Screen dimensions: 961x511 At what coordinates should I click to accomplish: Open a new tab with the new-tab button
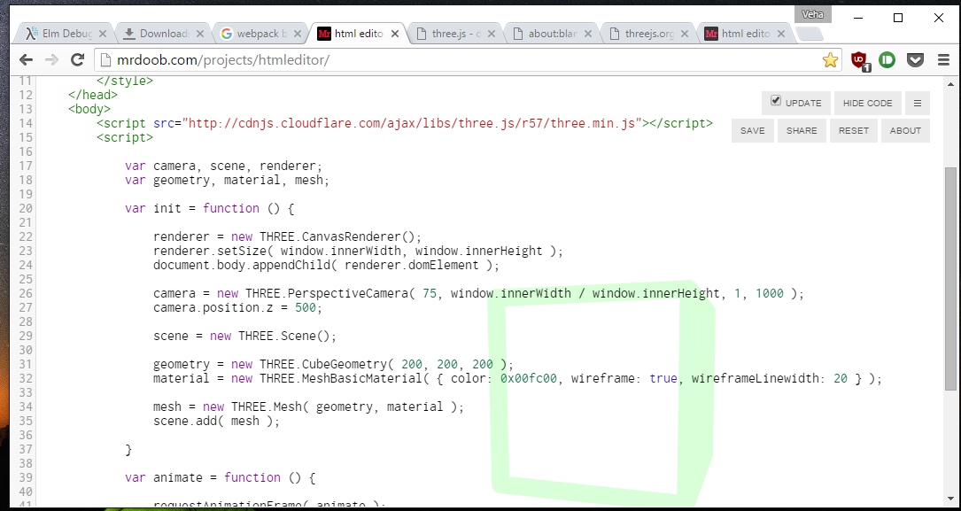pyautogui.click(x=810, y=35)
